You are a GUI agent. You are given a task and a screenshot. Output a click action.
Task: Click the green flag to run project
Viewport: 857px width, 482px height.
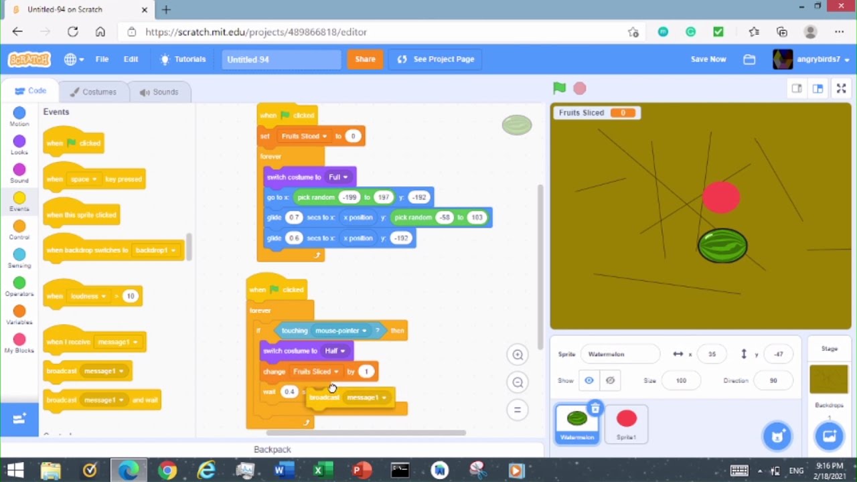[559, 88]
